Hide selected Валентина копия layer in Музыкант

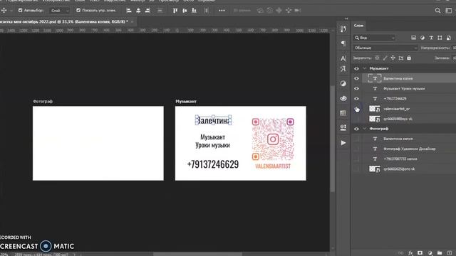tap(356, 79)
